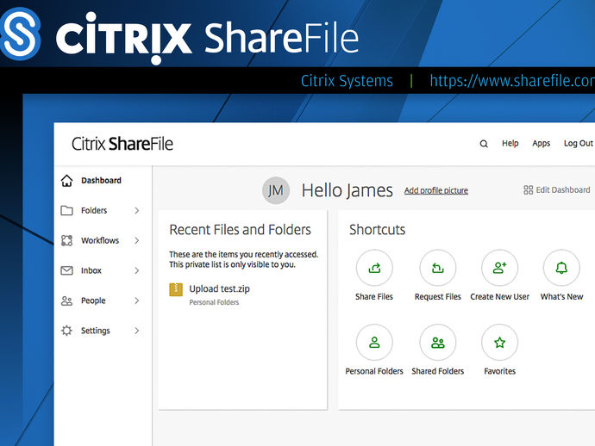The height and width of the screenshot is (446, 595).
Task: Select Dashboard in the sidebar
Action: [x=101, y=180]
